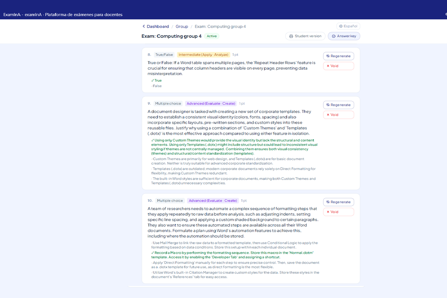Go to the Group breadcrumb
Viewport: 447px width, 298px height.
point(182,26)
